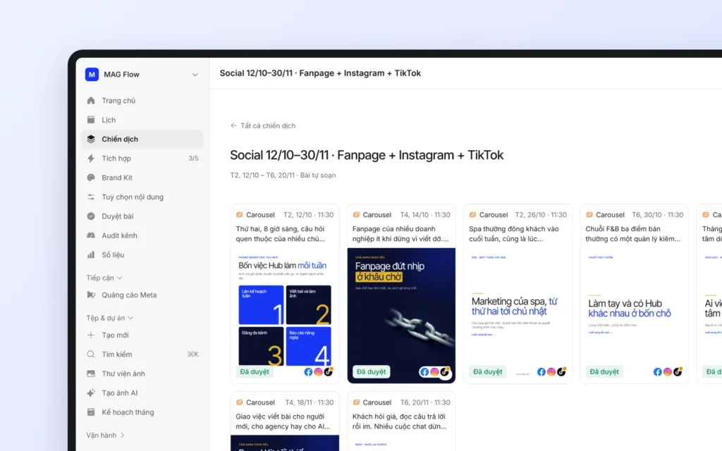This screenshot has width=722, height=451.
Task: Click the Kế hoạch tháng calendar icon
Action: (x=91, y=412)
